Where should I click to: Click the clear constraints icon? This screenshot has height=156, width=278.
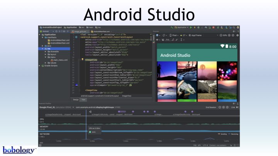(173, 40)
